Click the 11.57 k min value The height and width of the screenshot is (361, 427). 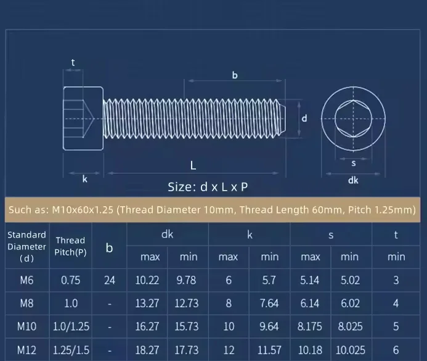tap(269, 350)
